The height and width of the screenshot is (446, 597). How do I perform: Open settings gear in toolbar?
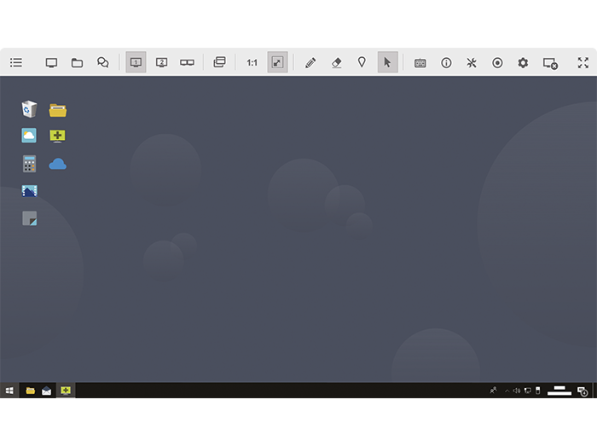coord(523,62)
